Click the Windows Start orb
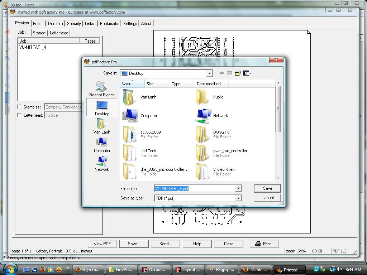The image size is (367, 275). pos(10,269)
